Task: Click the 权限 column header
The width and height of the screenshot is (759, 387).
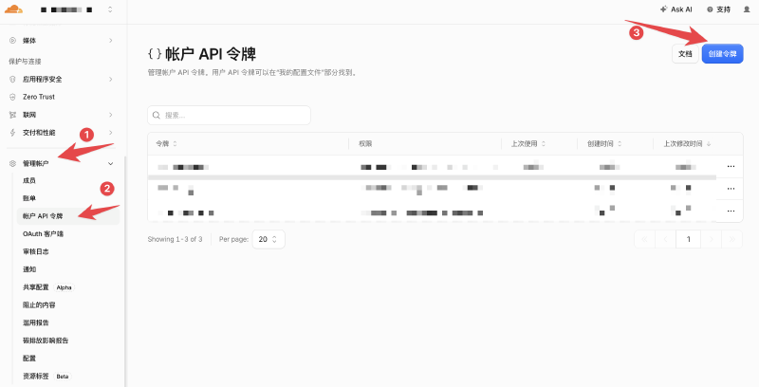Action: click(x=365, y=143)
